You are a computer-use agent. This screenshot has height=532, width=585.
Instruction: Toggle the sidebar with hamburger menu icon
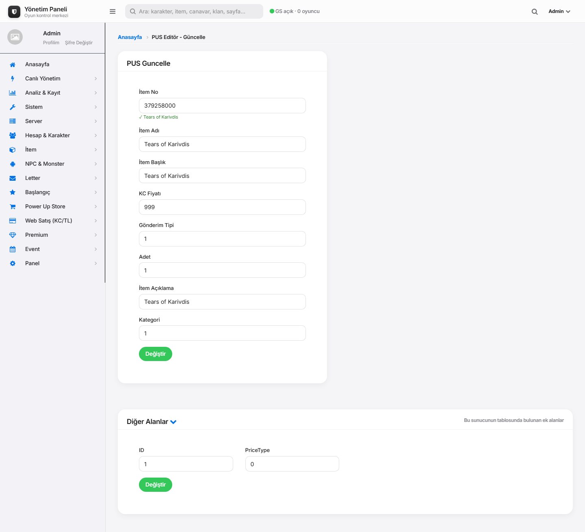click(113, 11)
